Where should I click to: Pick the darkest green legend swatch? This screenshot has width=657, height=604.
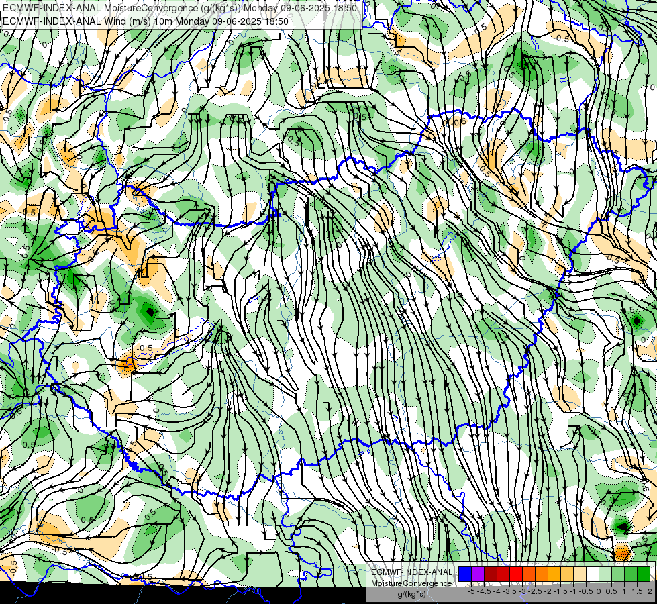644,574
